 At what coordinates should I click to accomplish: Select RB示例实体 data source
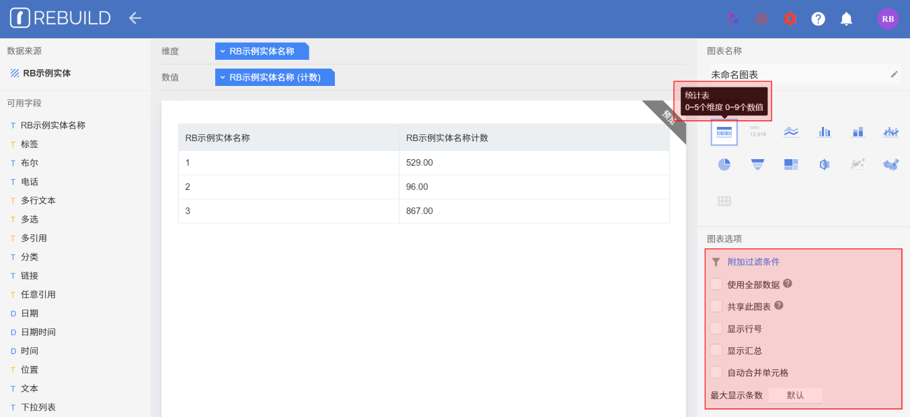pos(47,73)
